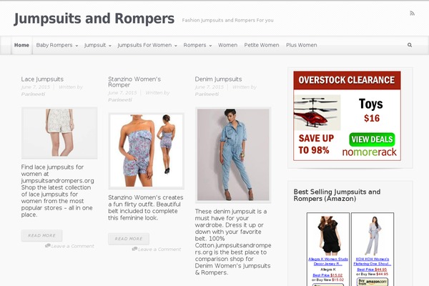
Task: Open the search magnifier icon
Action: (x=410, y=45)
